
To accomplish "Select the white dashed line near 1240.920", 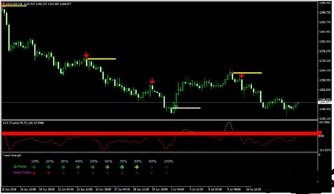I will point(186,108).
